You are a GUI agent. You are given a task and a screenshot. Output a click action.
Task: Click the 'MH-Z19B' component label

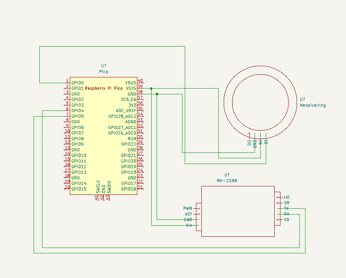[227, 181]
